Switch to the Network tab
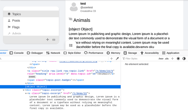This screenshot has width=188, height=110. (53, 53)
